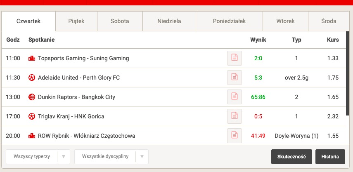Expand the Wszyscy typerzy dropdown
353x172 pixels.
pos(38,156)
